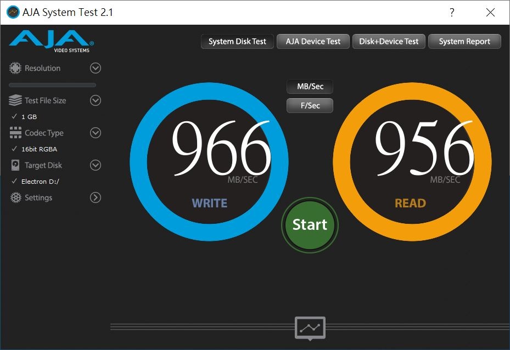
Task: Open the graph view icon at bottom
Action: click(310, 328)
